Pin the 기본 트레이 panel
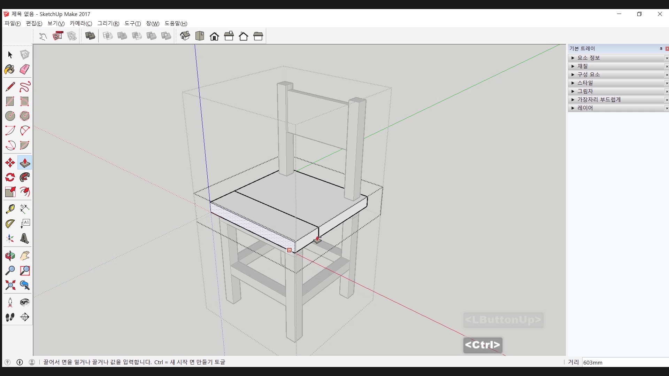Image resolution: width=669 pixels, height=376 pixels. point(661,49)
